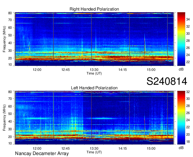Click 12:00 tick under Right Handed plot
The width and height of the screenshot is (193, 157).
pos(37,70)
